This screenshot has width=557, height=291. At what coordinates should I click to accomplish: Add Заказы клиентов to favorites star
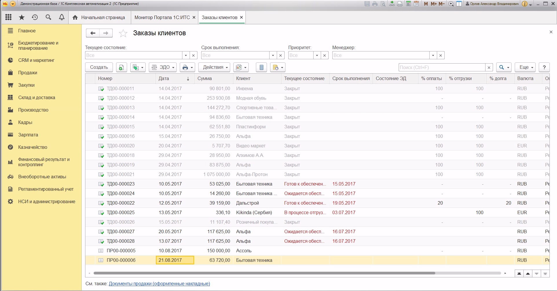(123, 34)
